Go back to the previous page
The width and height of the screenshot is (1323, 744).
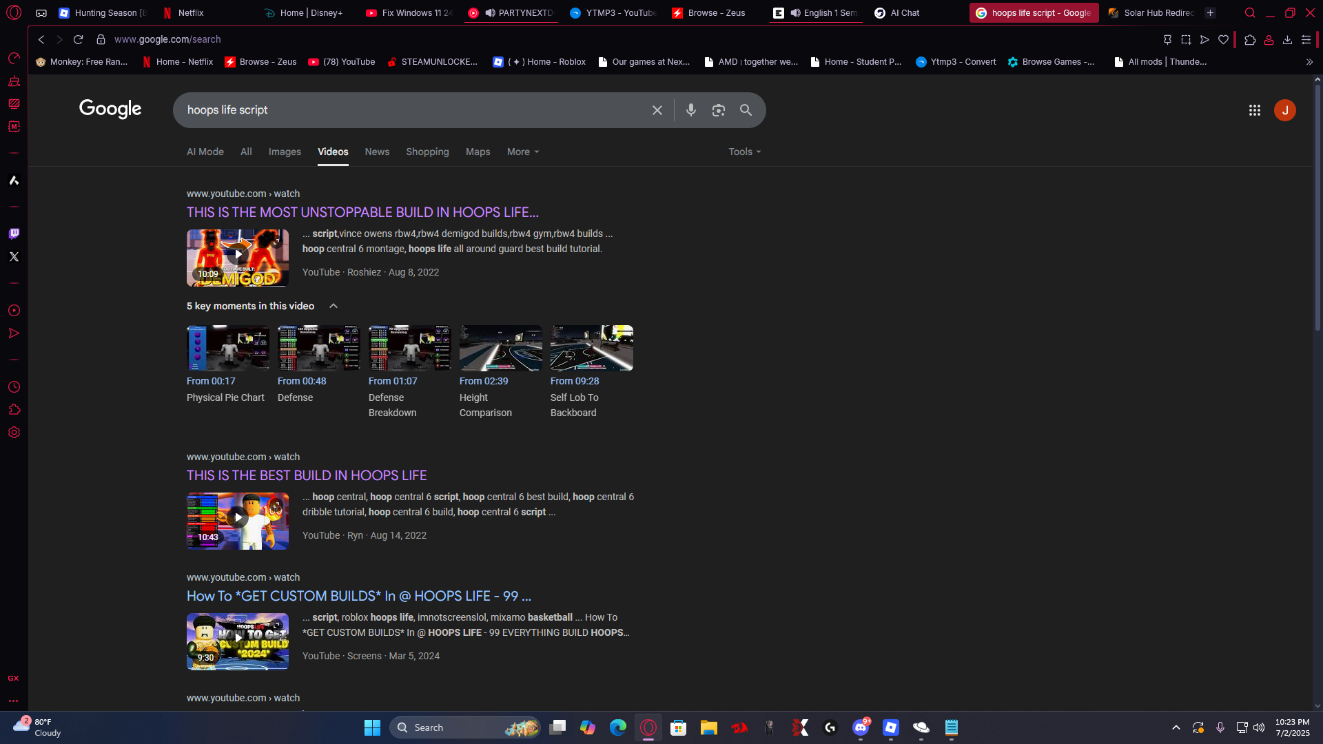pos(41,39)
